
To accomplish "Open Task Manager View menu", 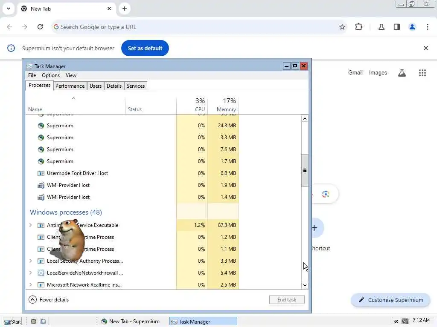I will click(x=71, y=75).
